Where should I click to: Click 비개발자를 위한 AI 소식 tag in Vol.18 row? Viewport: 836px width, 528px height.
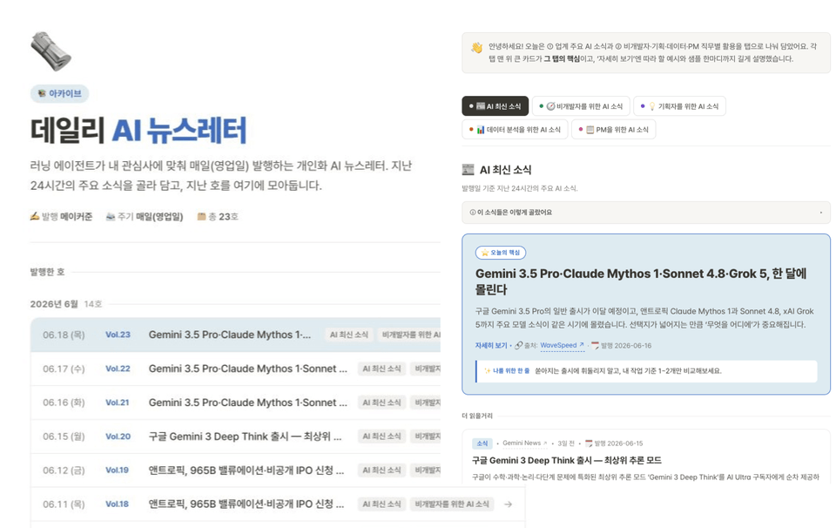[452, 504]
